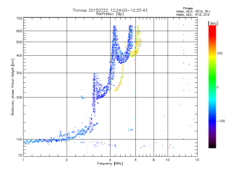Click the y-axis tick label 75
The width and height of the screenshot is (232, 174).
[x=20, y=155]
